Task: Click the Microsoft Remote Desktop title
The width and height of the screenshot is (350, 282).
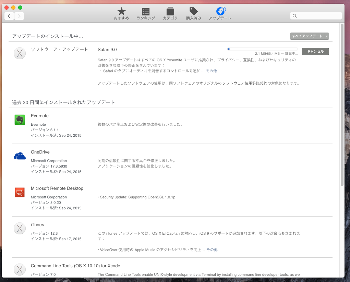Action: 57,188
